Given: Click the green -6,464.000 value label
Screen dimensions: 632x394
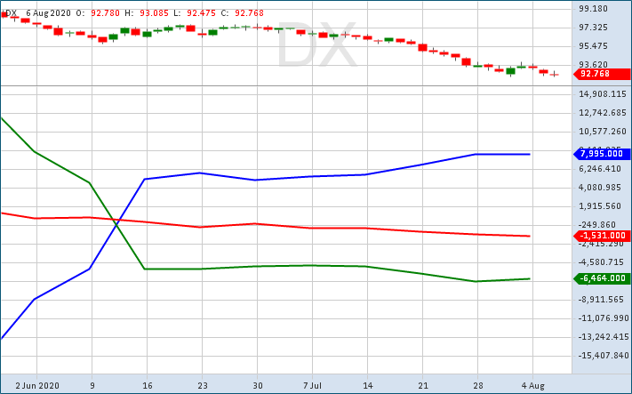Looking at the screenshot, I should 602,278.
